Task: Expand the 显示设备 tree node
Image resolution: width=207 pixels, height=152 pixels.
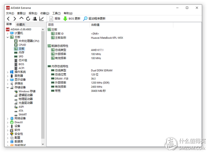Action: (8, 80)
